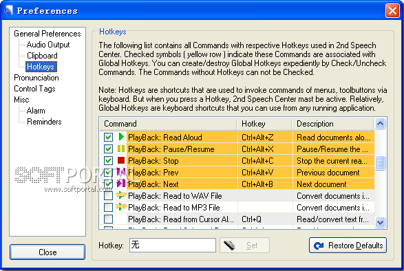Image resolution: width=404 pixels, height=271 pixels.
Task: Click the Restore Defaults button
Action: pyautogui.click(x=348, y=246)
